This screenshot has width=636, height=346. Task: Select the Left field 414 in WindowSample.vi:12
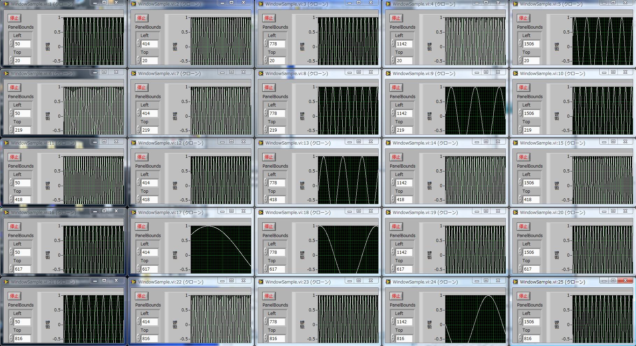pos(150,183)
